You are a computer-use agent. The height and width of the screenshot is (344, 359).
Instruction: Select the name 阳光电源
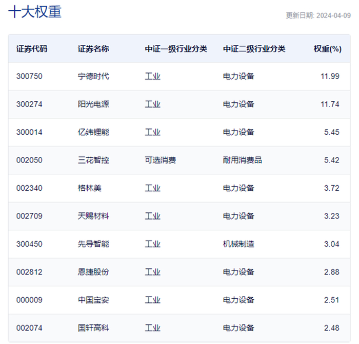point(93,104)
